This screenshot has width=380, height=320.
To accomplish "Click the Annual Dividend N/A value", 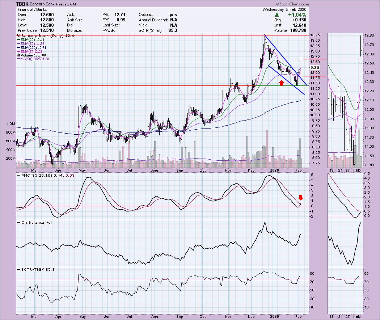I will click(173, 20).
